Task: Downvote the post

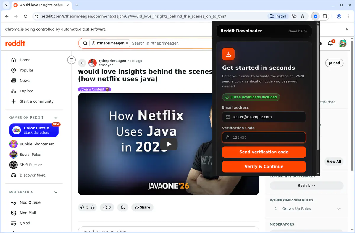Action: (93, 207)
